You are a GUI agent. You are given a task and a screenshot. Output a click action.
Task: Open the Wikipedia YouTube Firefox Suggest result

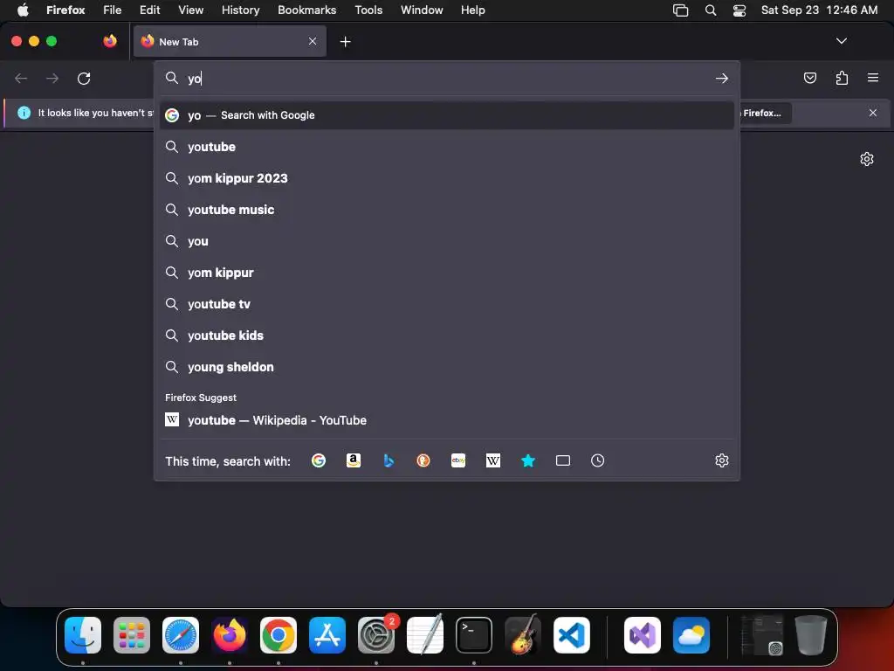[446, 420]
